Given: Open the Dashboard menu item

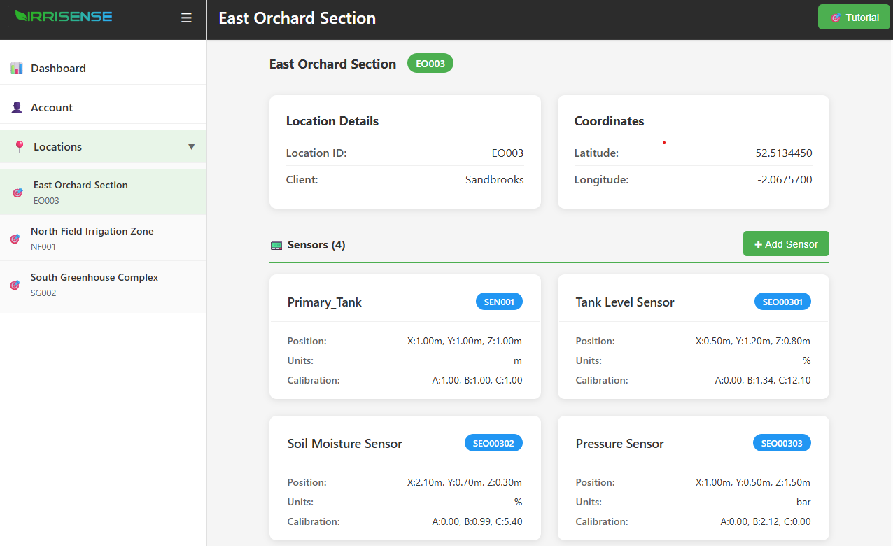Looking at the screenshot, I should 58,68.
